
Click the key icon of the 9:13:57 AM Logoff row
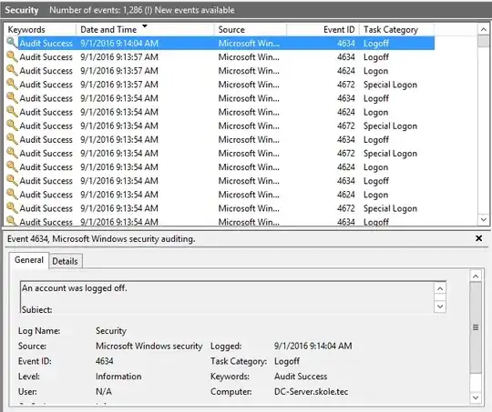pyautogui.click(x=12, y=56)
